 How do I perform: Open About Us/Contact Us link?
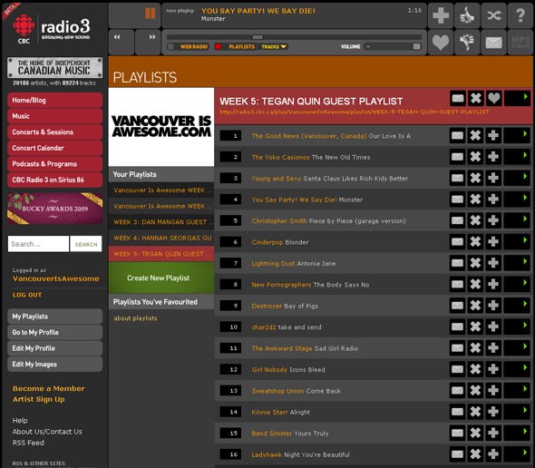point(47,432)
